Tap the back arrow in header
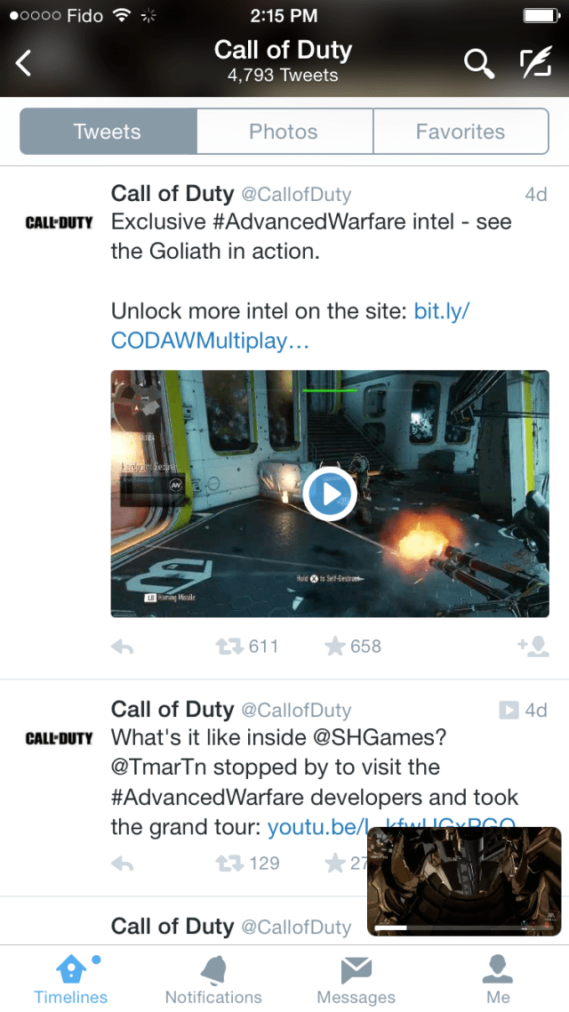The width and height of the screenshot is (569, 1012). tap(24, 63)
